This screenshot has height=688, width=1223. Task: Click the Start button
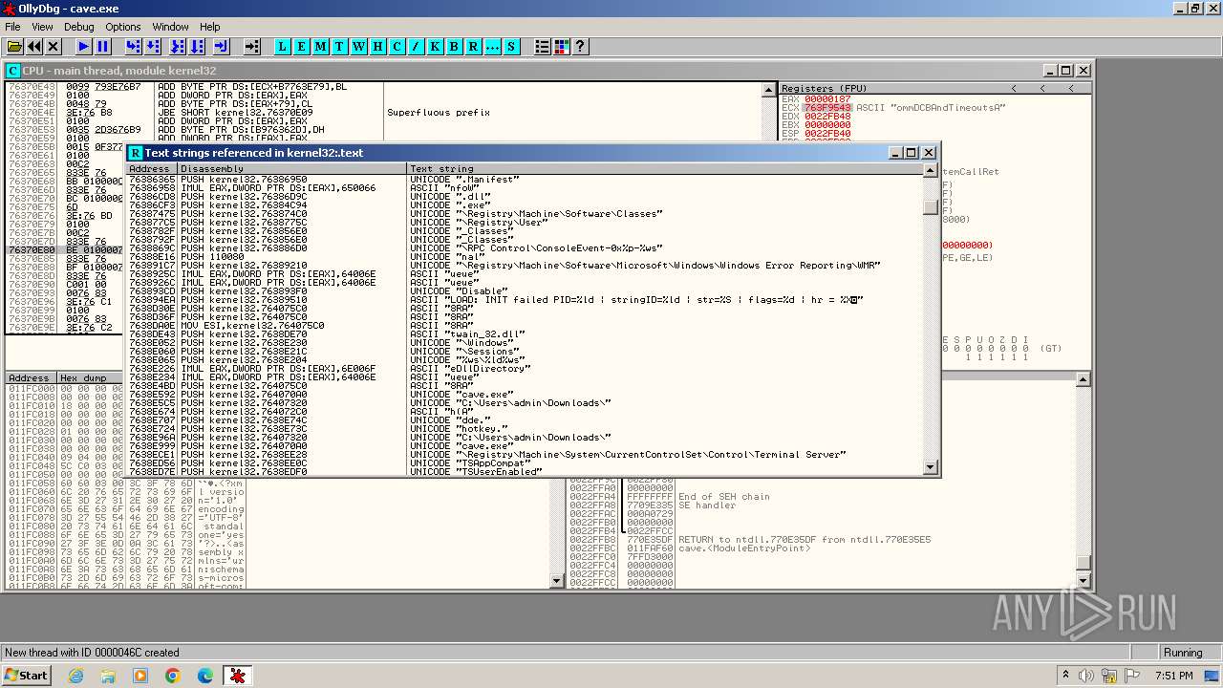point(27,676)
